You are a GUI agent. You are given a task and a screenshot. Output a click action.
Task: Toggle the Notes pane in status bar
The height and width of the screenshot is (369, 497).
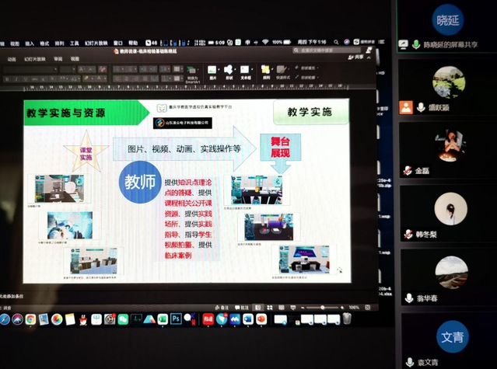(x=221, y=308)
